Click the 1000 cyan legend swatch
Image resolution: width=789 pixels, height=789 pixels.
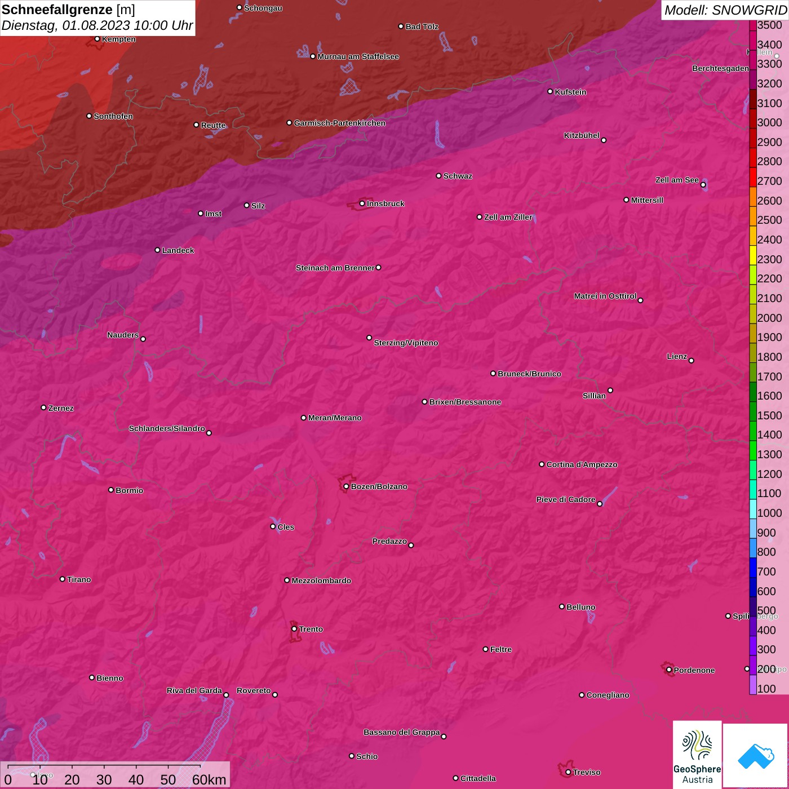[752, 509]
